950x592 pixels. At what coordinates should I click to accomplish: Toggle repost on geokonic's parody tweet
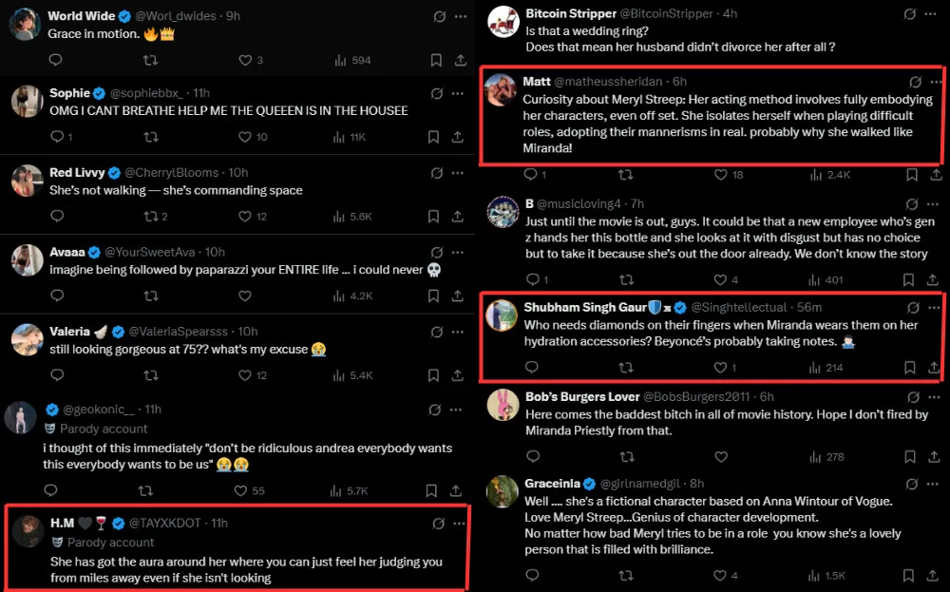point(149,491)
